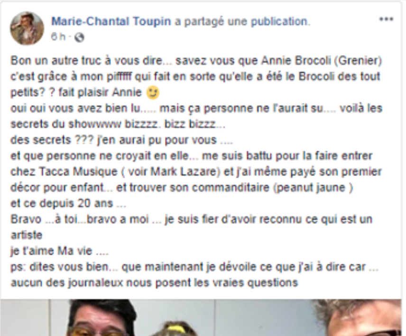The height and width of the screenshot is (336, 406).
Task: Click the '6 h' post timestamp
Action: 58,37
